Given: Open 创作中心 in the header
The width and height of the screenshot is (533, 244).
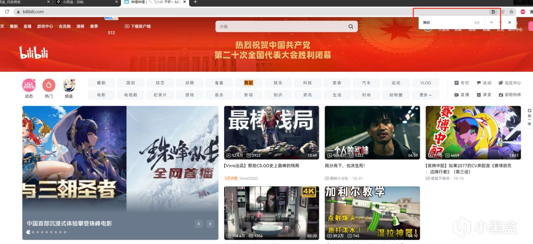Looking at the screenshot, I should point(515,30).
